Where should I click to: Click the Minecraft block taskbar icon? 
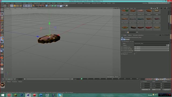point(15,95)
